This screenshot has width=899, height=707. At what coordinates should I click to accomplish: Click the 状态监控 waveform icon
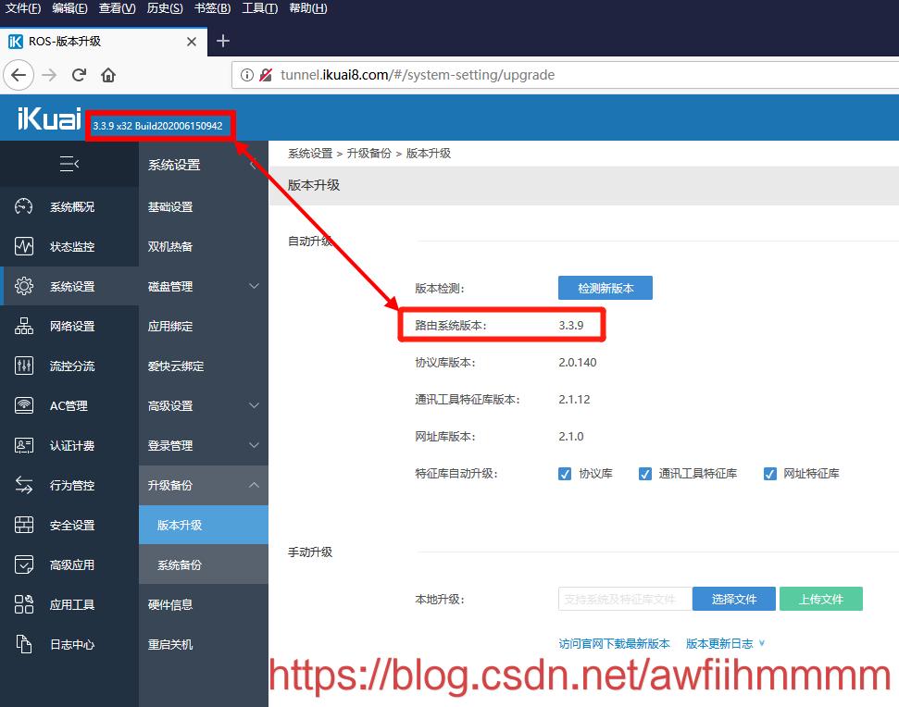(x=23, y=246)
